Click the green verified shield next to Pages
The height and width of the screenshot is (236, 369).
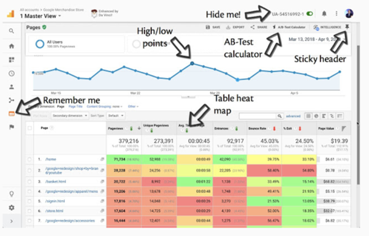click(x=44, y=28)
